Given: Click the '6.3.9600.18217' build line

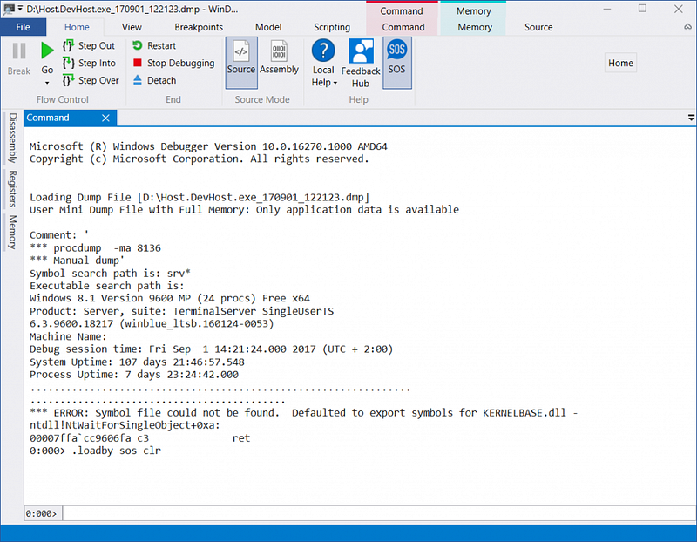Looking at the screenshot, I should tap(152, 323).
